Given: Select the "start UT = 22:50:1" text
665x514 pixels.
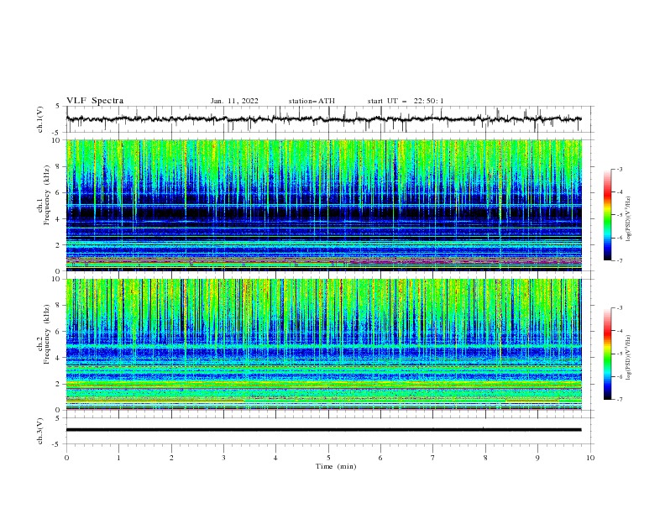Looking at the screenshot, I should click(406, 101).
